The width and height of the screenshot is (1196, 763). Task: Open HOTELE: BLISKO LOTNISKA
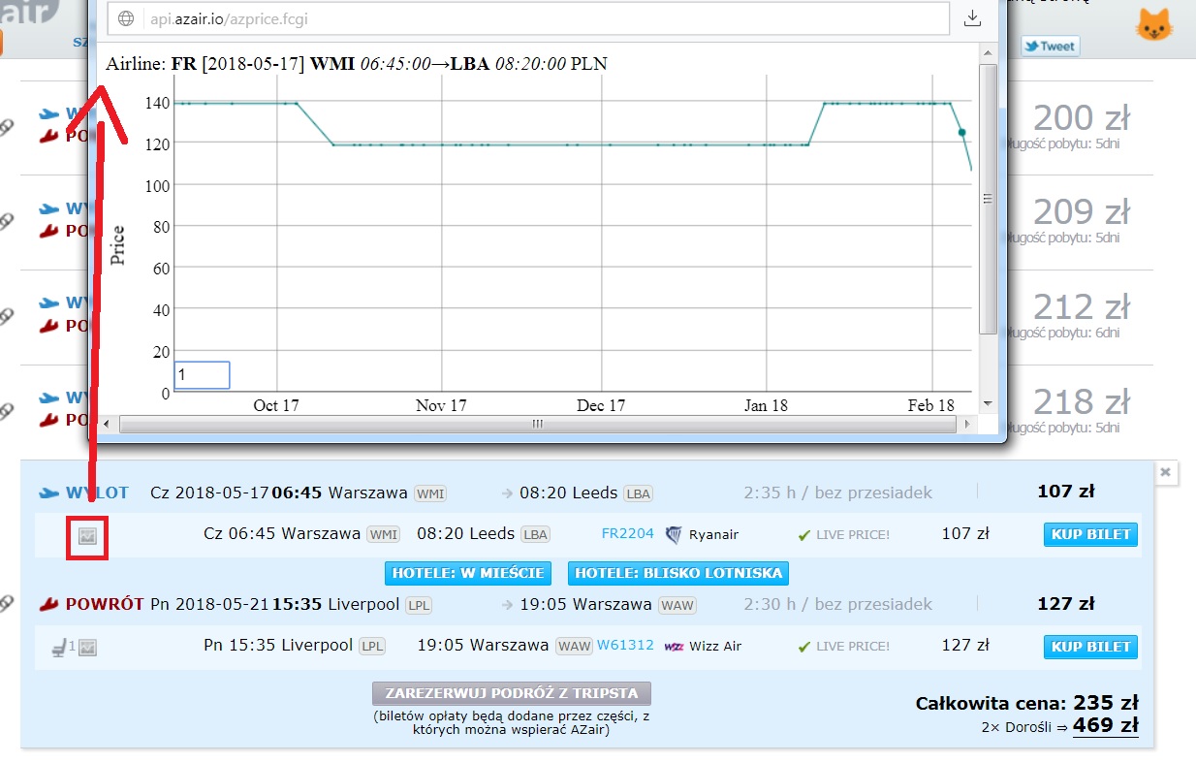(x=678, y=573)
